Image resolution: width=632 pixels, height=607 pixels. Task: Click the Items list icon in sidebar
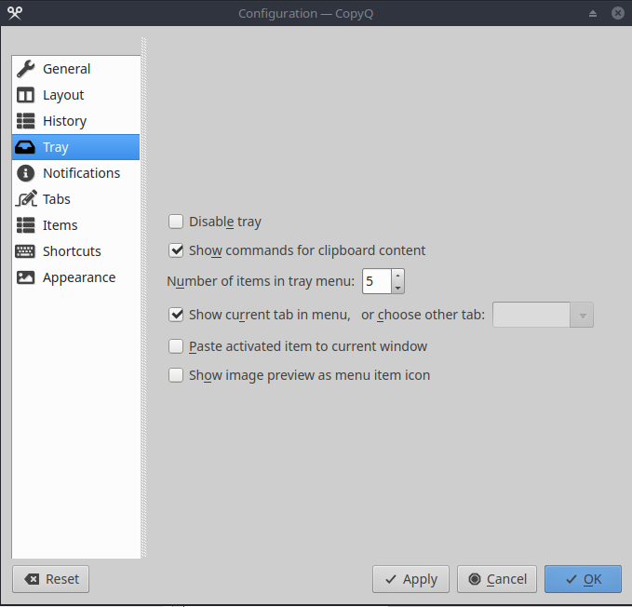(x=26, y=225)
